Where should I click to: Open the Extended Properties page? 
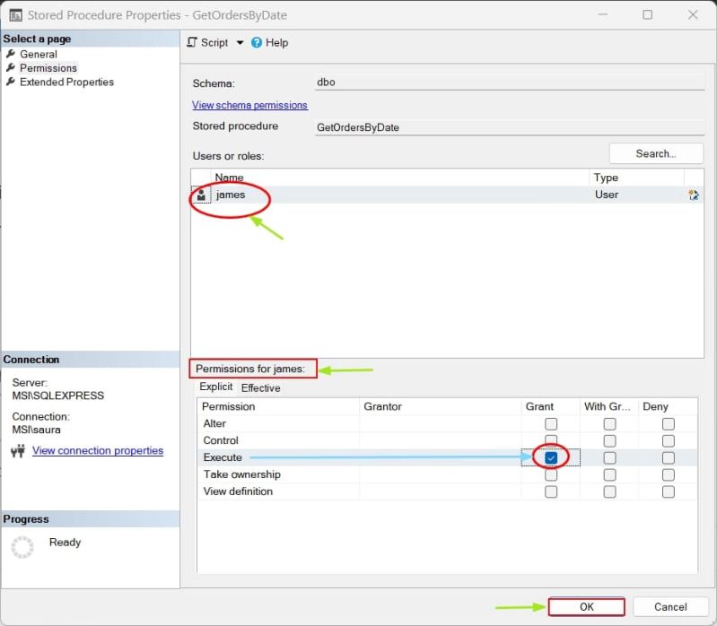click(66, 83)
